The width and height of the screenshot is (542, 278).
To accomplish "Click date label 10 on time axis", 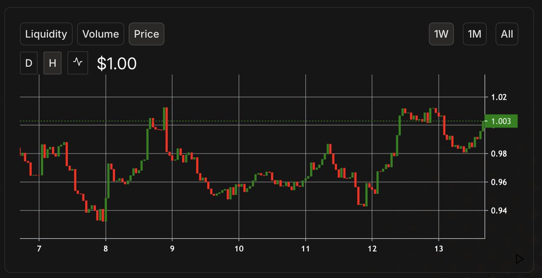I will click(239, 249).
